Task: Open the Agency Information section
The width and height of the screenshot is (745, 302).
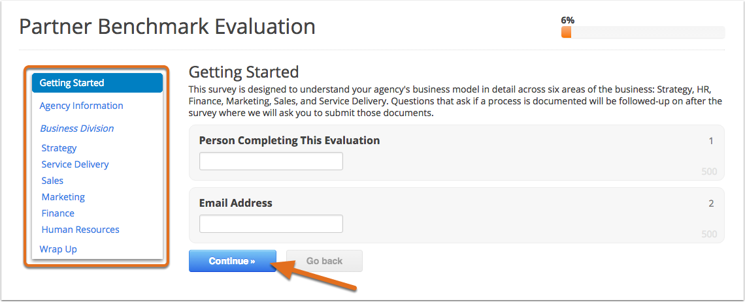Action: 81,106
